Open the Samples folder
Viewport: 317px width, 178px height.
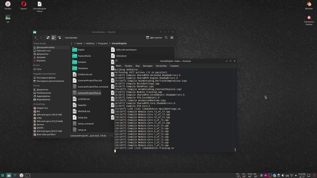point(79,62)
